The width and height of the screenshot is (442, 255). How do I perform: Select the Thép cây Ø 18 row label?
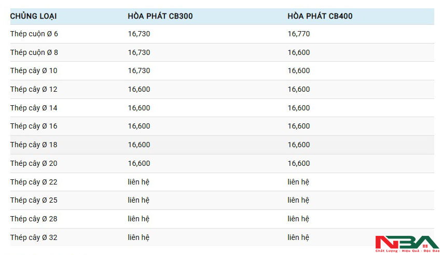click(x=34, y=145)
